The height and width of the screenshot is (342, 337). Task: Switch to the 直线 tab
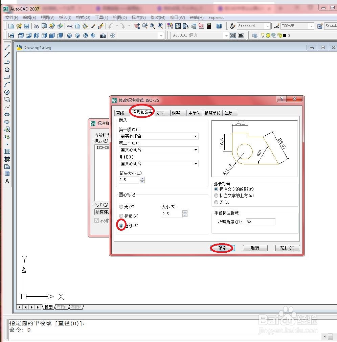coord(120,113)
